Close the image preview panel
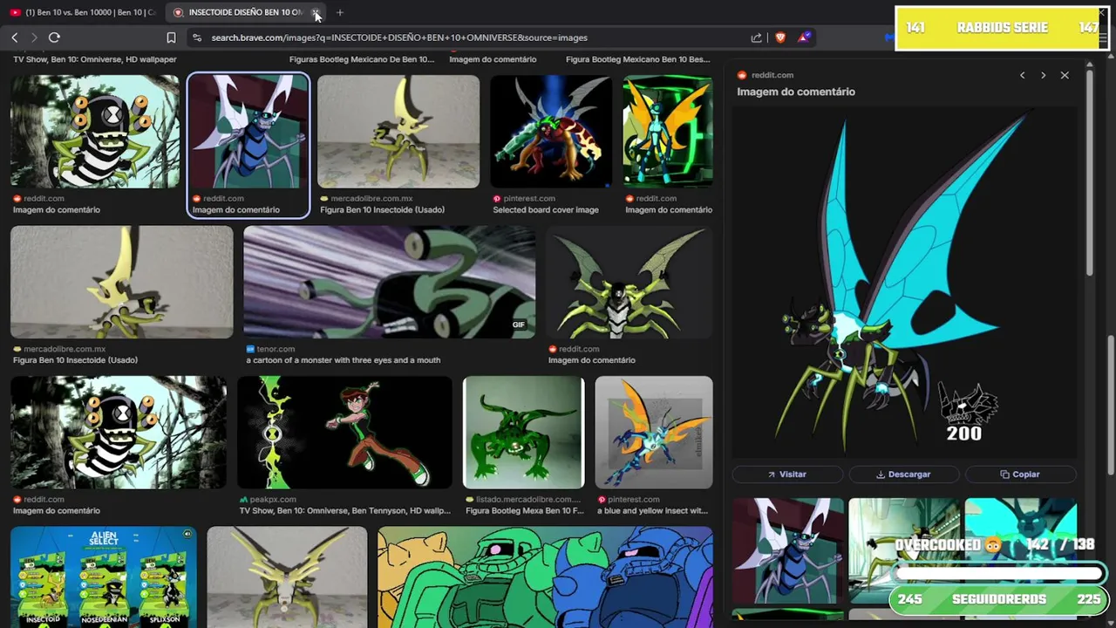 (1065, 75)
